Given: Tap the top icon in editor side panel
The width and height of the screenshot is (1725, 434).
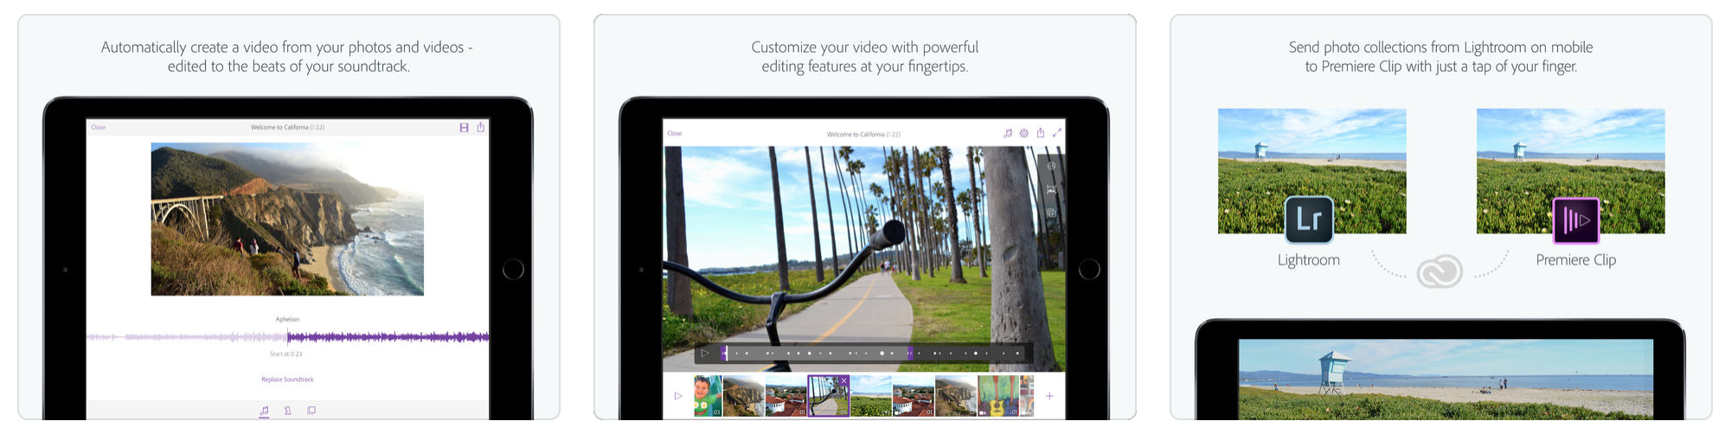Looking at the screenshot, I should coord(1051,166).
